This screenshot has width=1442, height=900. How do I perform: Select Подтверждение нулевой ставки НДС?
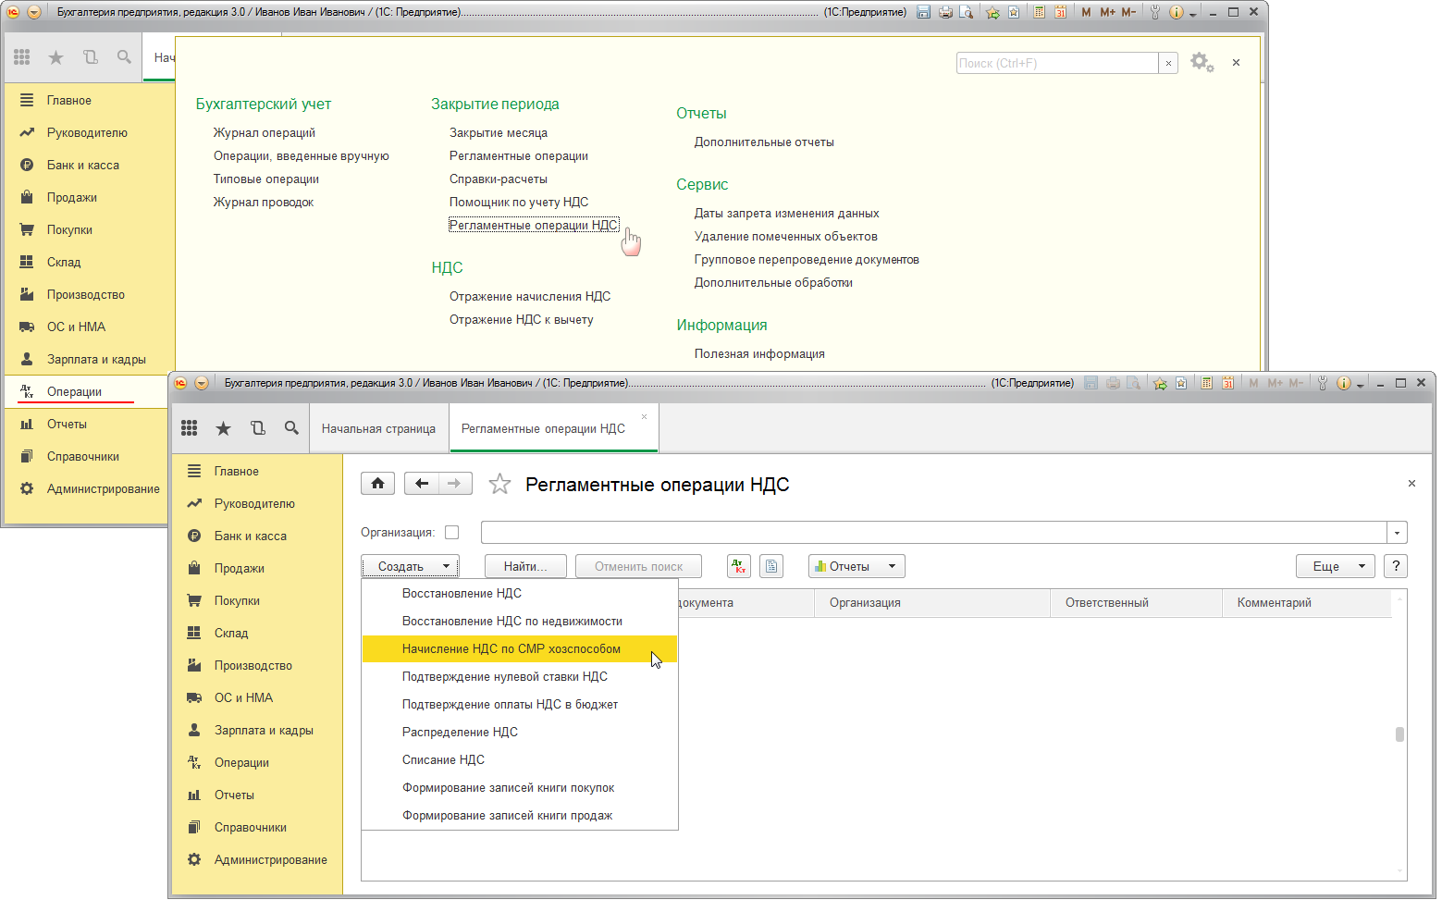(x=519, y=677)
